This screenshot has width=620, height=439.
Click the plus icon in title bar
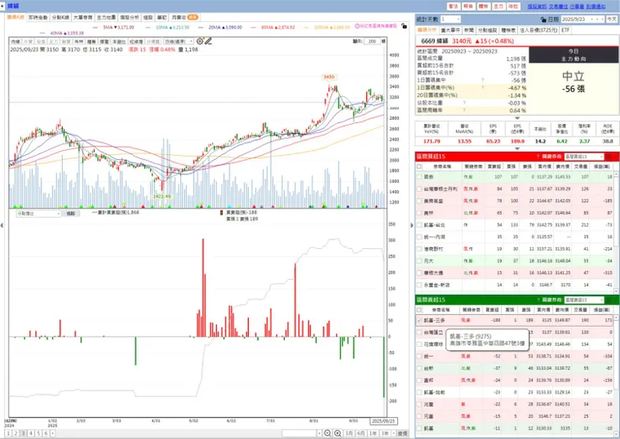coord(3,6)
